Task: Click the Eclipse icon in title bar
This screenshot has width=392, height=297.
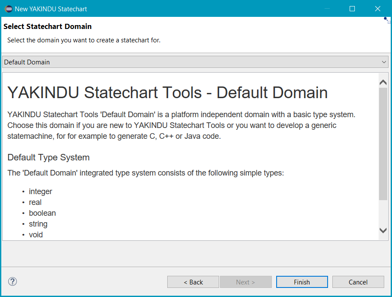Action: coord(9,9)
